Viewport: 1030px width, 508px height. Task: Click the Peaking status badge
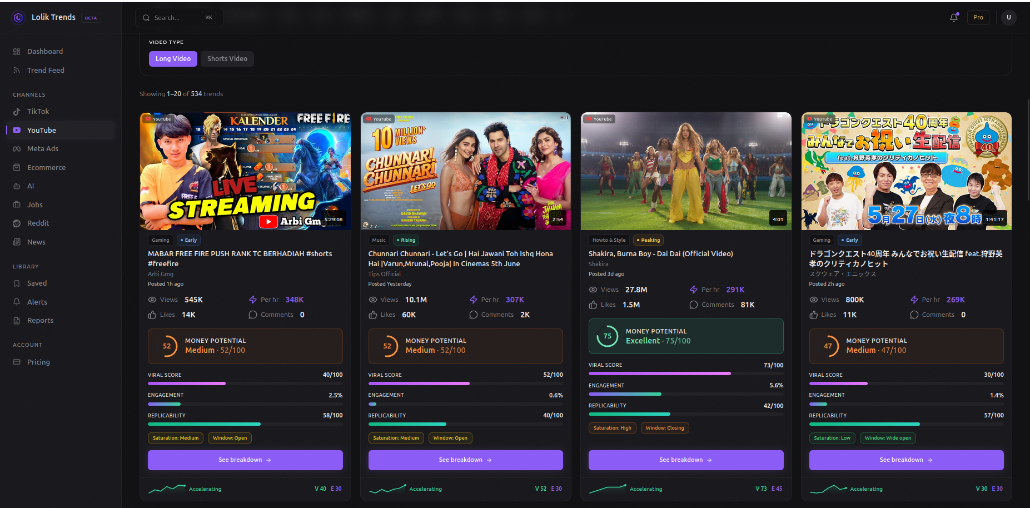(649, 240)
